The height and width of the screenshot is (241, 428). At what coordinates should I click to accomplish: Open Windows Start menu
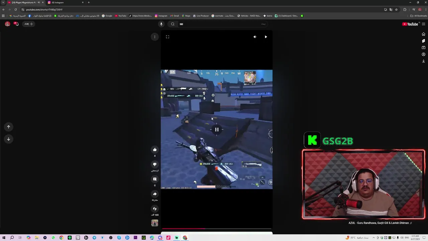tap(4, 238)
